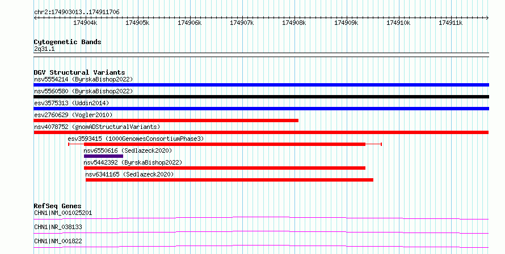Click the 174904k ruler label

click(x=85, y=23)
